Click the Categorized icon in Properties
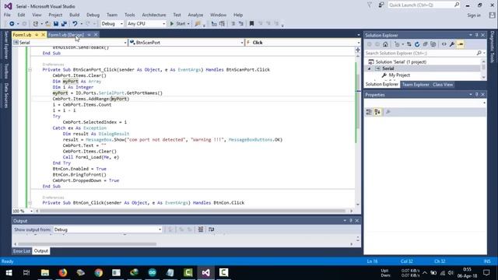Image resolution: width=498 pixels, height=280 pixels. tap(369, 112)
